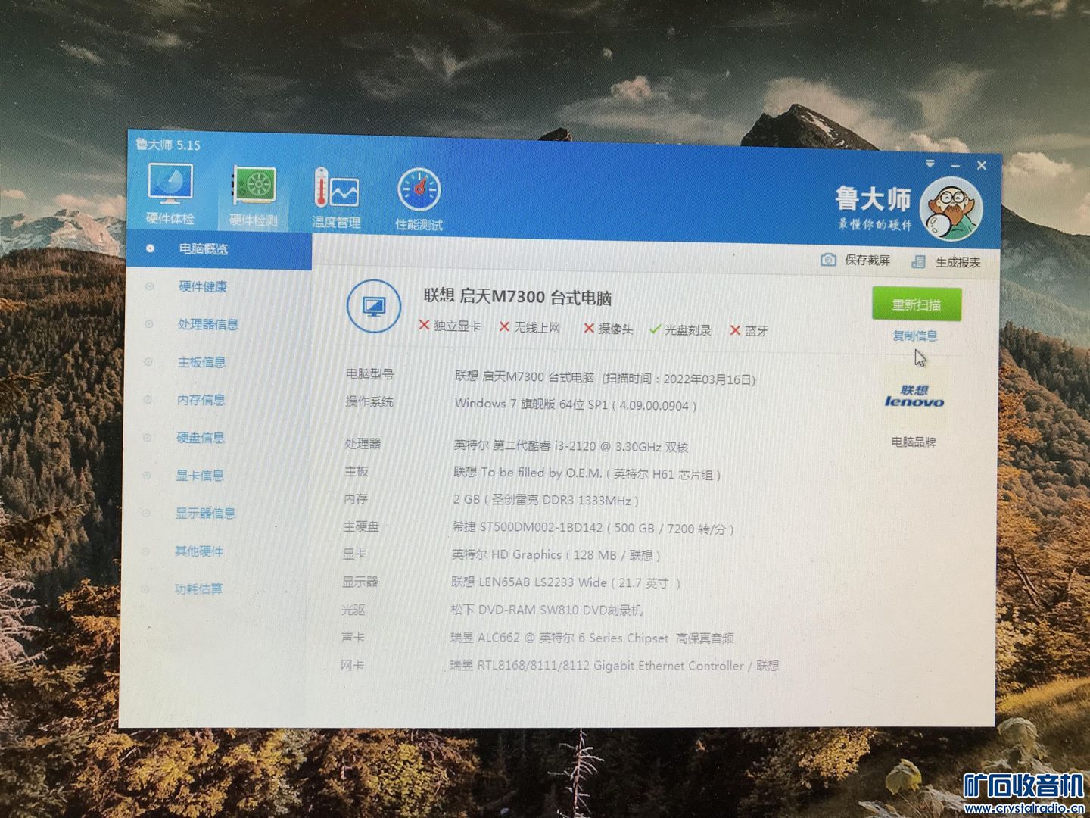Click the 电脑型号 row label

370,373
